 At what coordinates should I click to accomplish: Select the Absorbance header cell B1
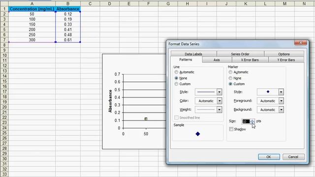68,9
